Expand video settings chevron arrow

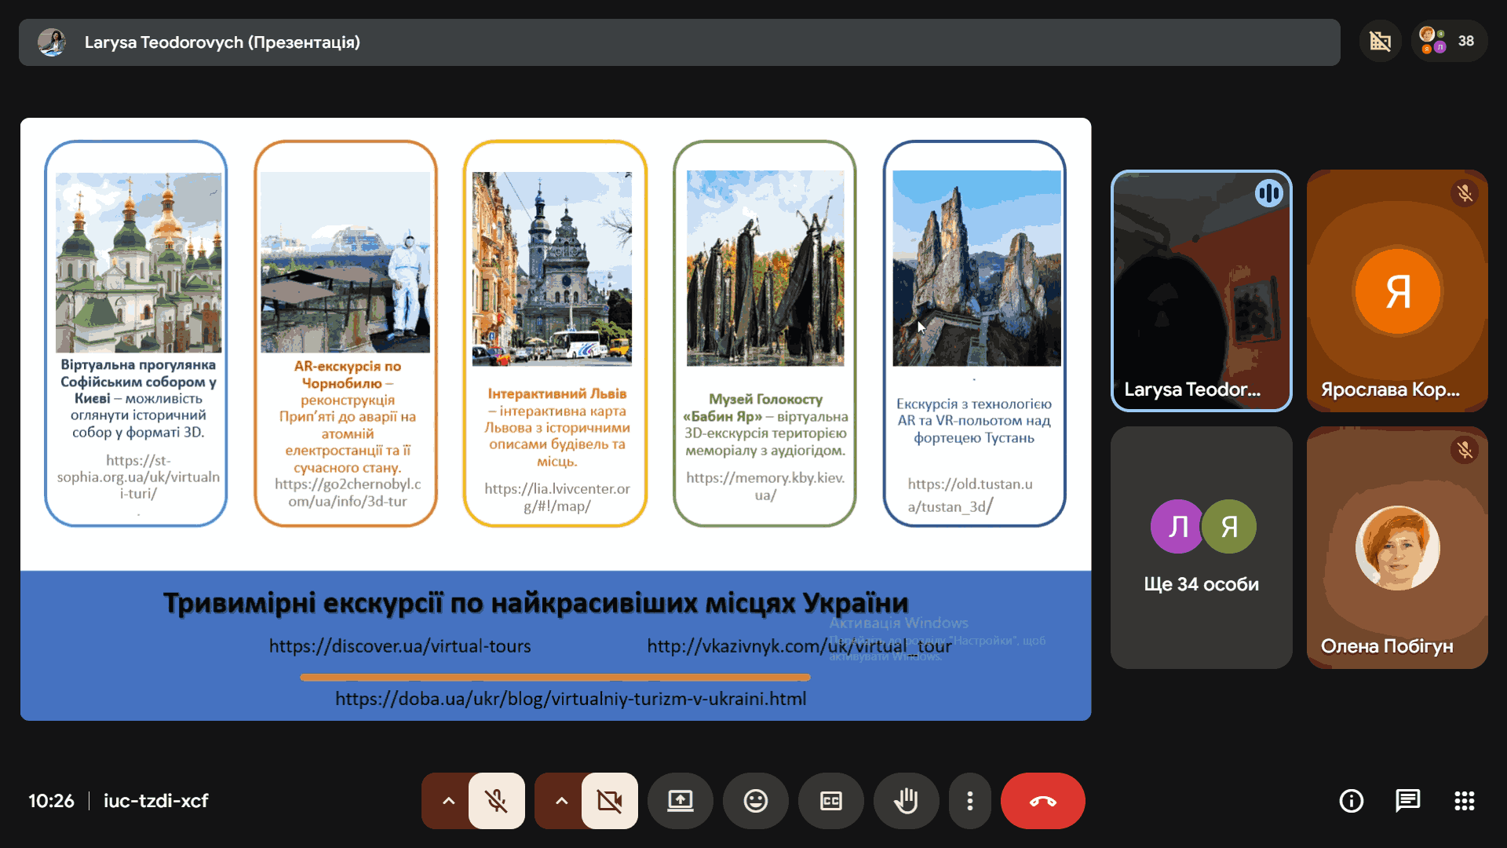coord(561,801)
